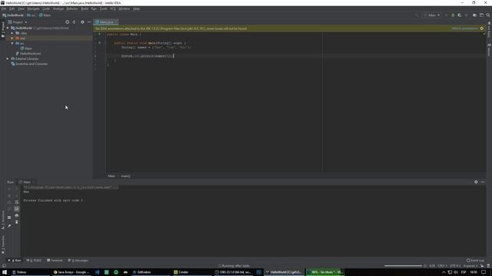Open the Build menu

[85, 8]
